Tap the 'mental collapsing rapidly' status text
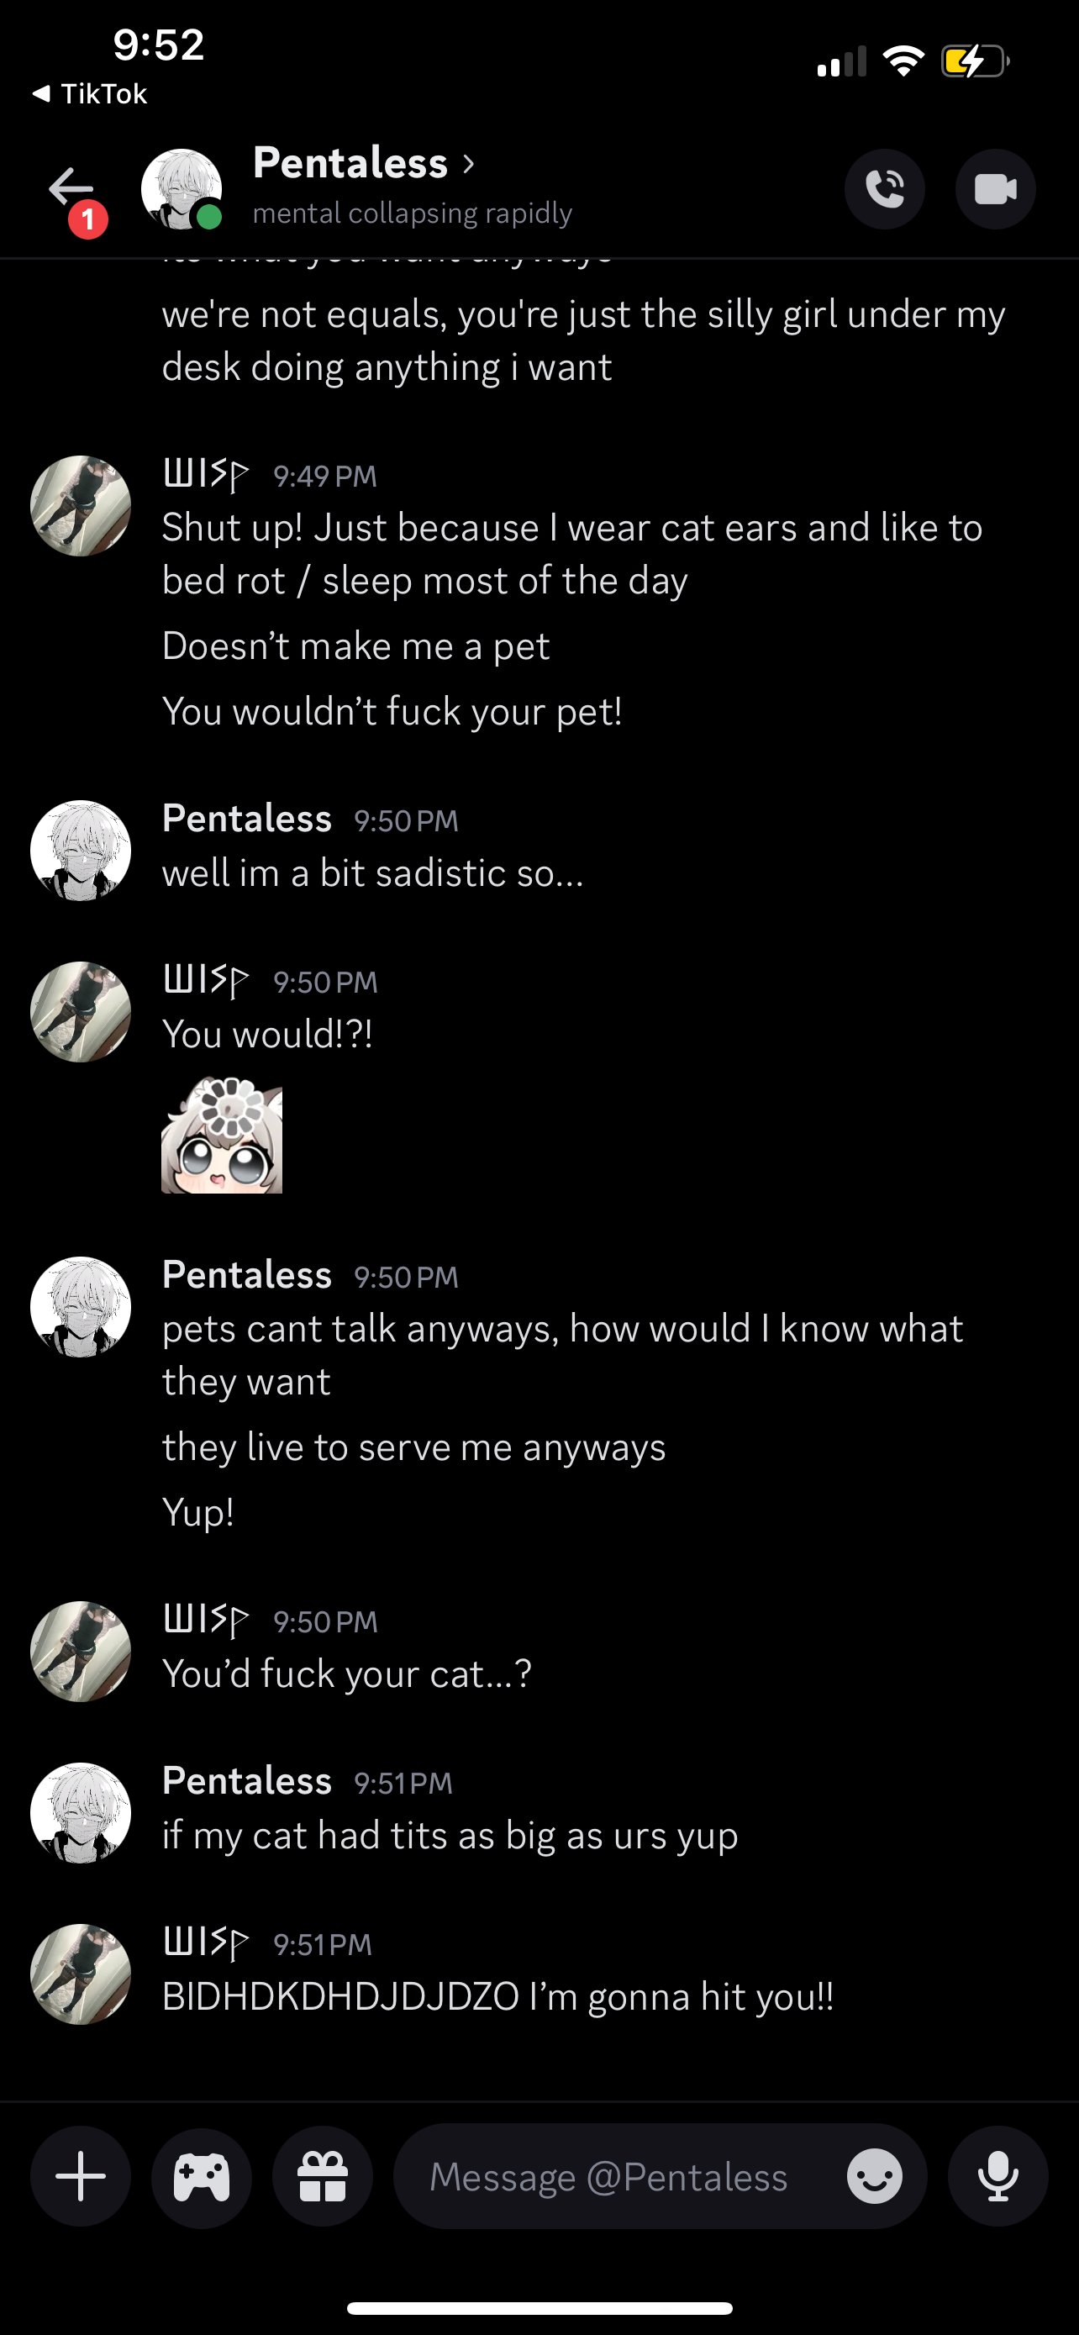 (413, 213)
